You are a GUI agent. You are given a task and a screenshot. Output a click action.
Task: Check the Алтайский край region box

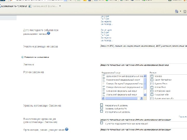pyautogui.click(x=152, y=91)
